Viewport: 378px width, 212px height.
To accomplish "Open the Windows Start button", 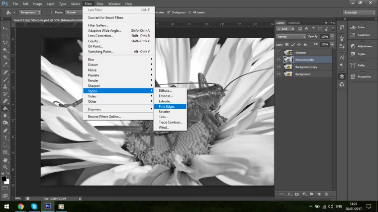I will click(x=6, y=207).
